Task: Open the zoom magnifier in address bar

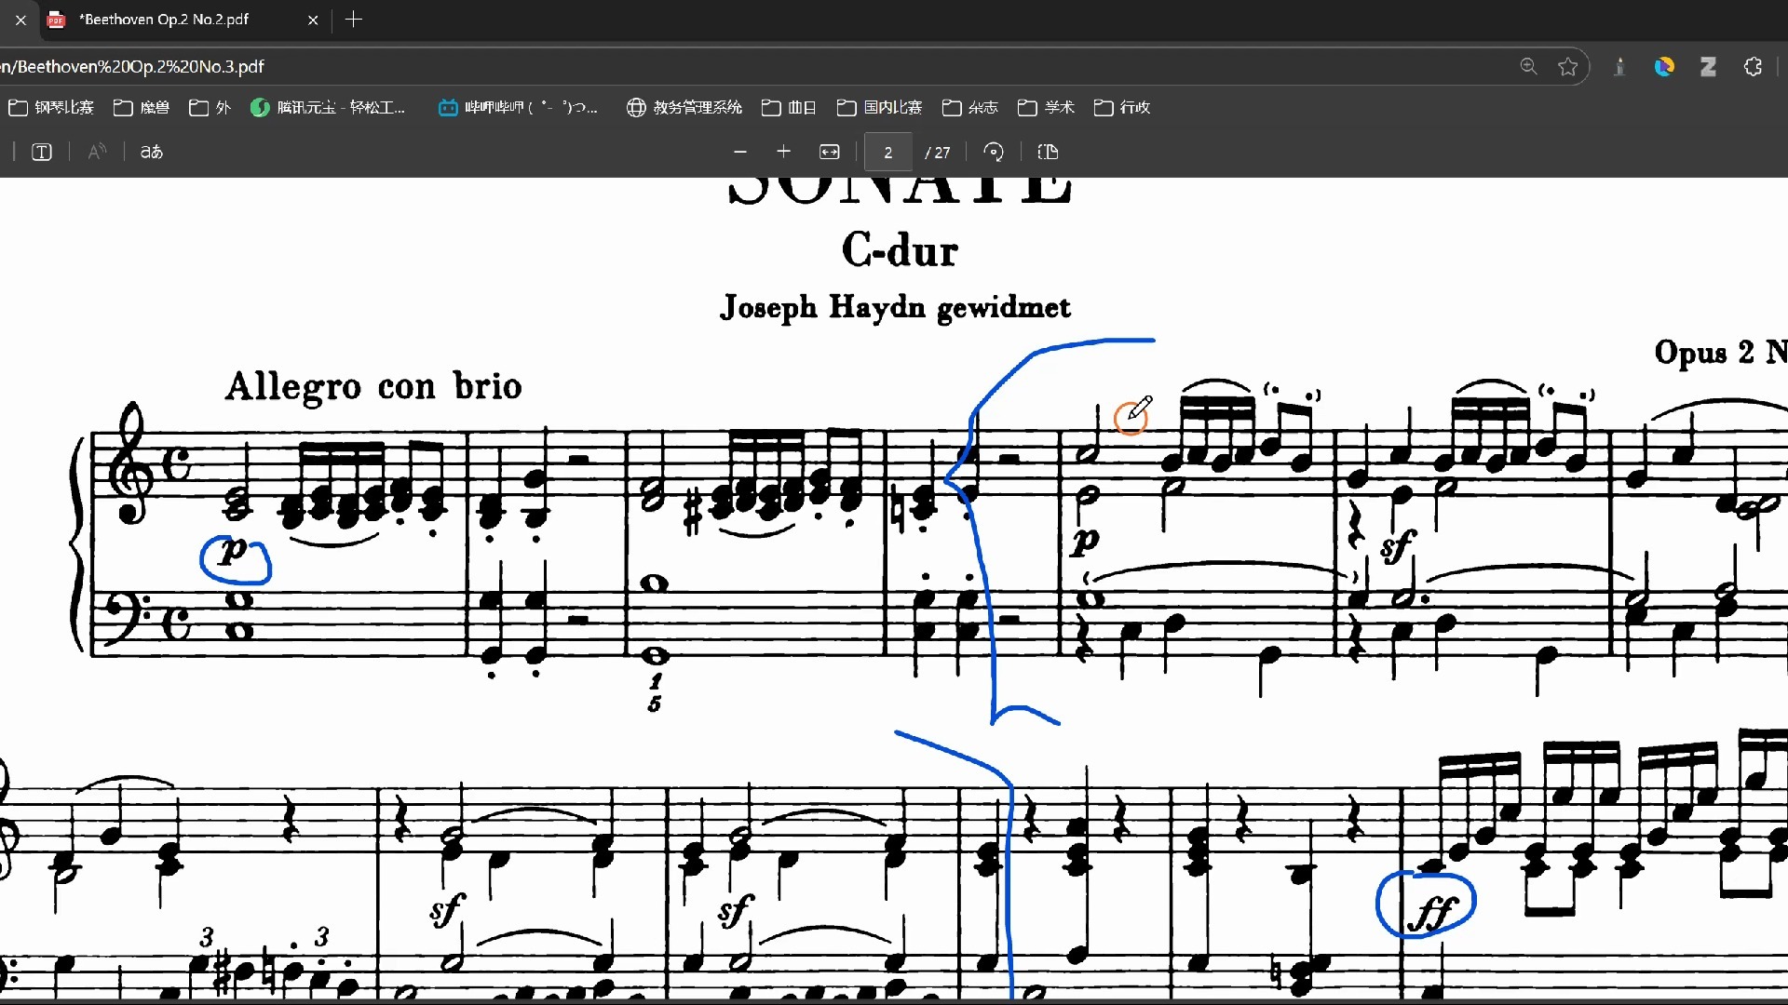Action: 1528,67
